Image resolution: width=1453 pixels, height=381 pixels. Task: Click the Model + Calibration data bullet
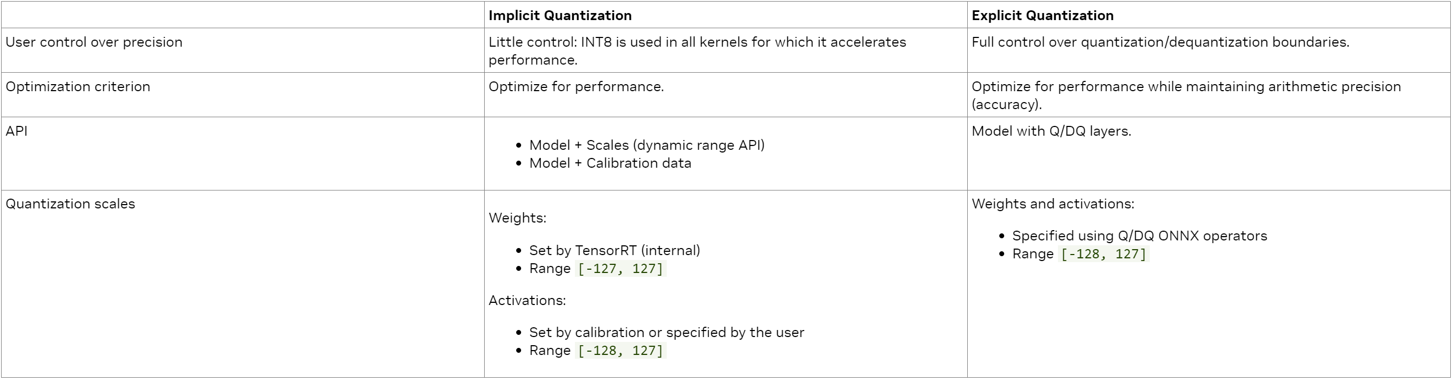[610, 163]
